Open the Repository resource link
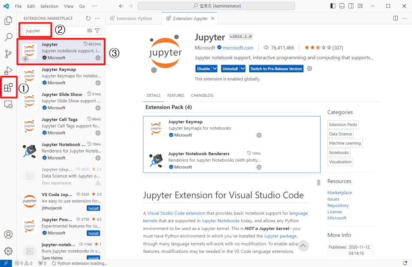This screenshot has height=267, width=412. coord(338,205)
